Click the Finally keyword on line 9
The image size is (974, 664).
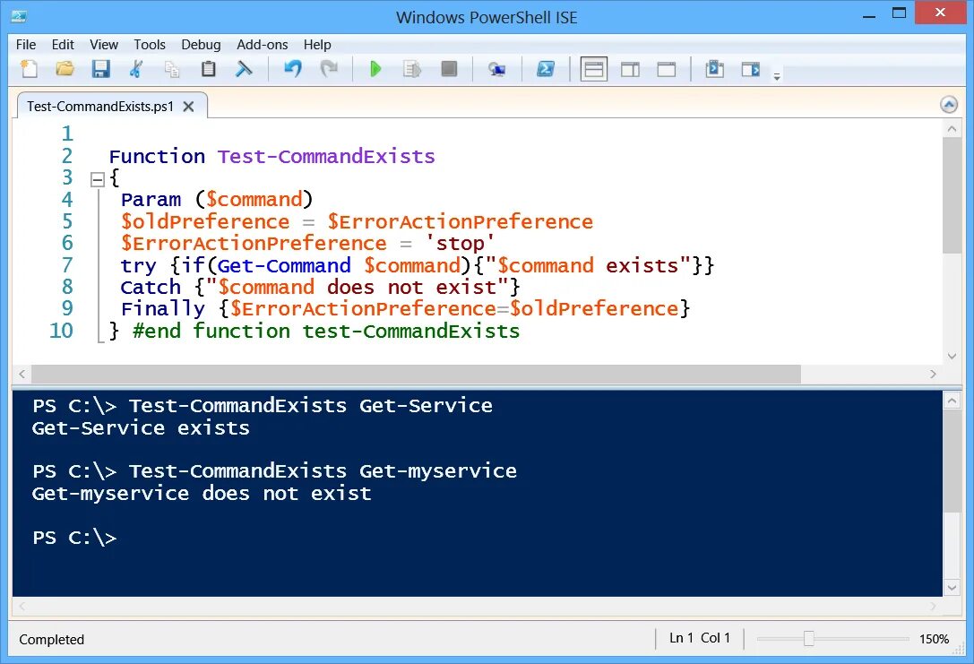click(x=163, y=309)
